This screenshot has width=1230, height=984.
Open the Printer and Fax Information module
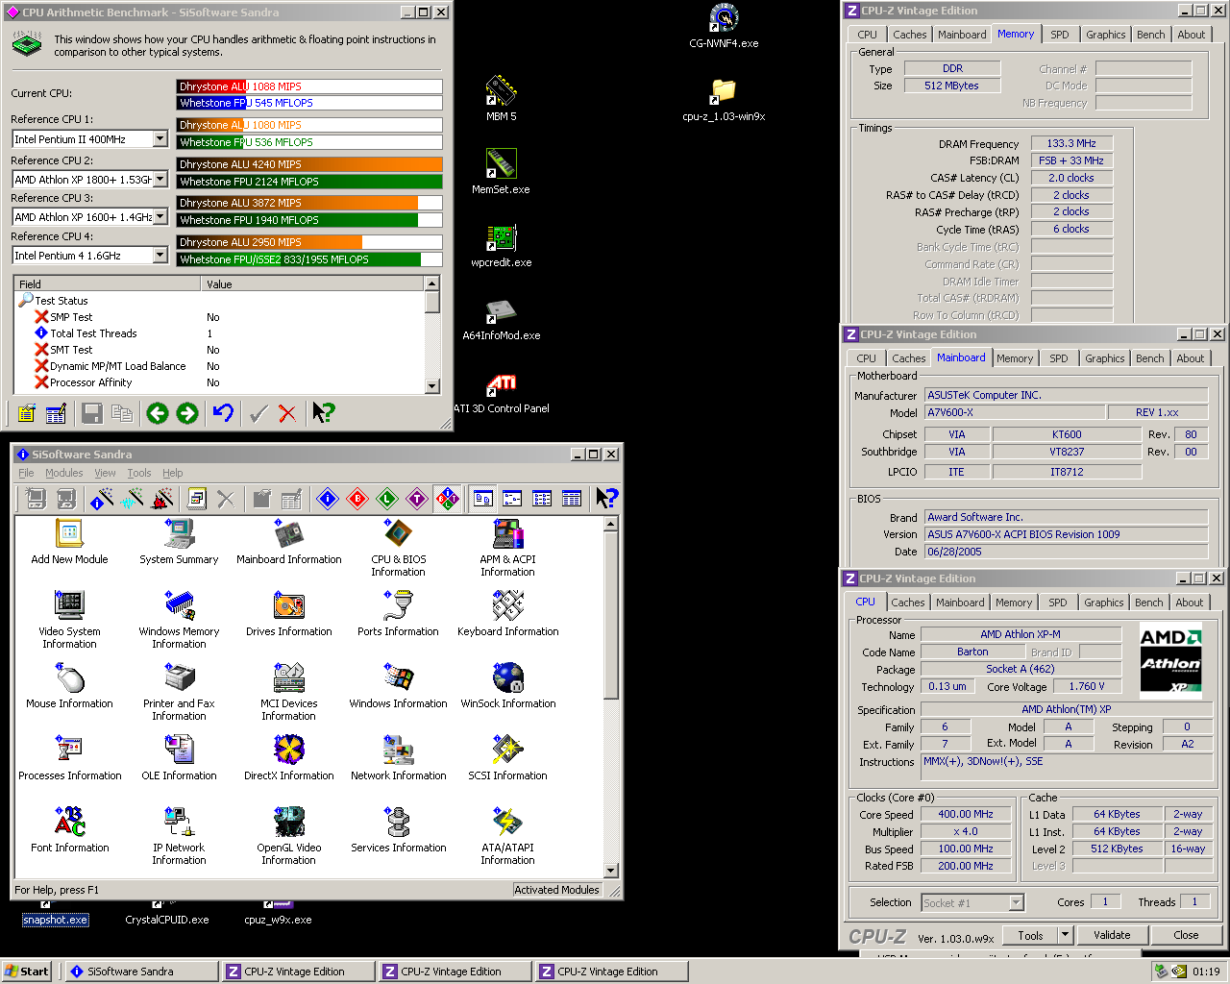[x=179, y=692]
